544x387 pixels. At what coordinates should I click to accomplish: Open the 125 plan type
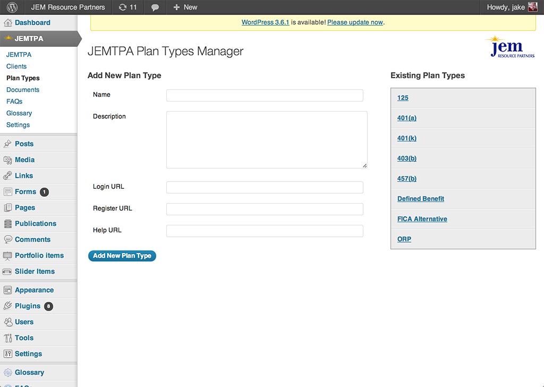pyautogui.click(x=403, y=98)
